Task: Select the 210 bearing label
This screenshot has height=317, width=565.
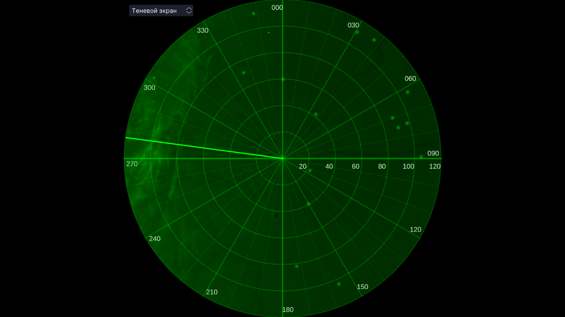Action: click(x=212, y=292)
